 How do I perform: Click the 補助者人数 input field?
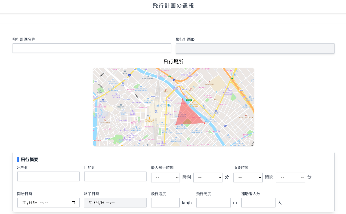[x=258, y=203]
